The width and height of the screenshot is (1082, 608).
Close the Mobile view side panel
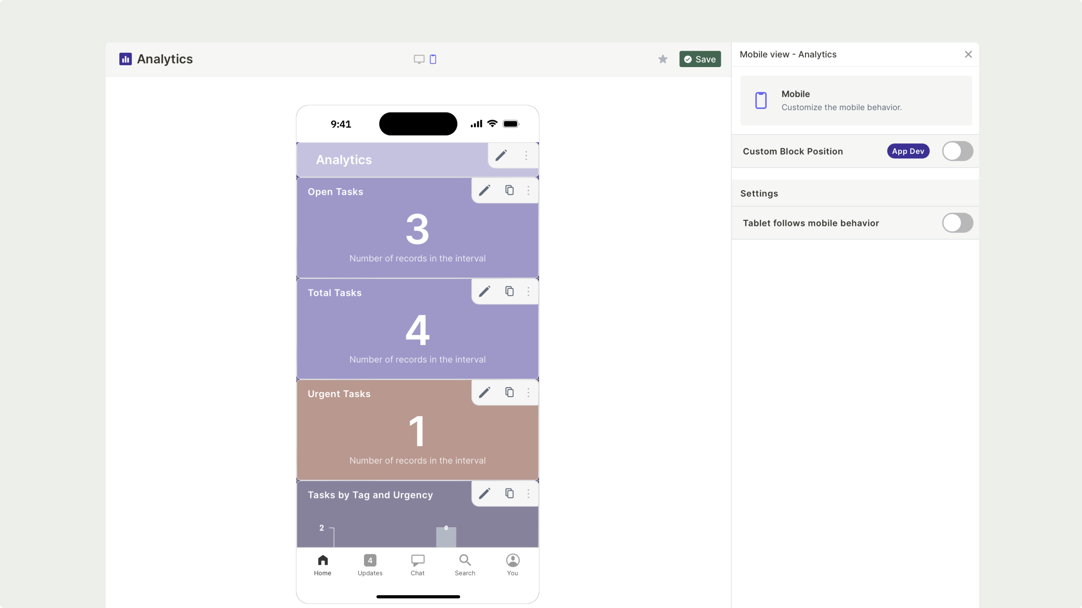click(968, 54)
